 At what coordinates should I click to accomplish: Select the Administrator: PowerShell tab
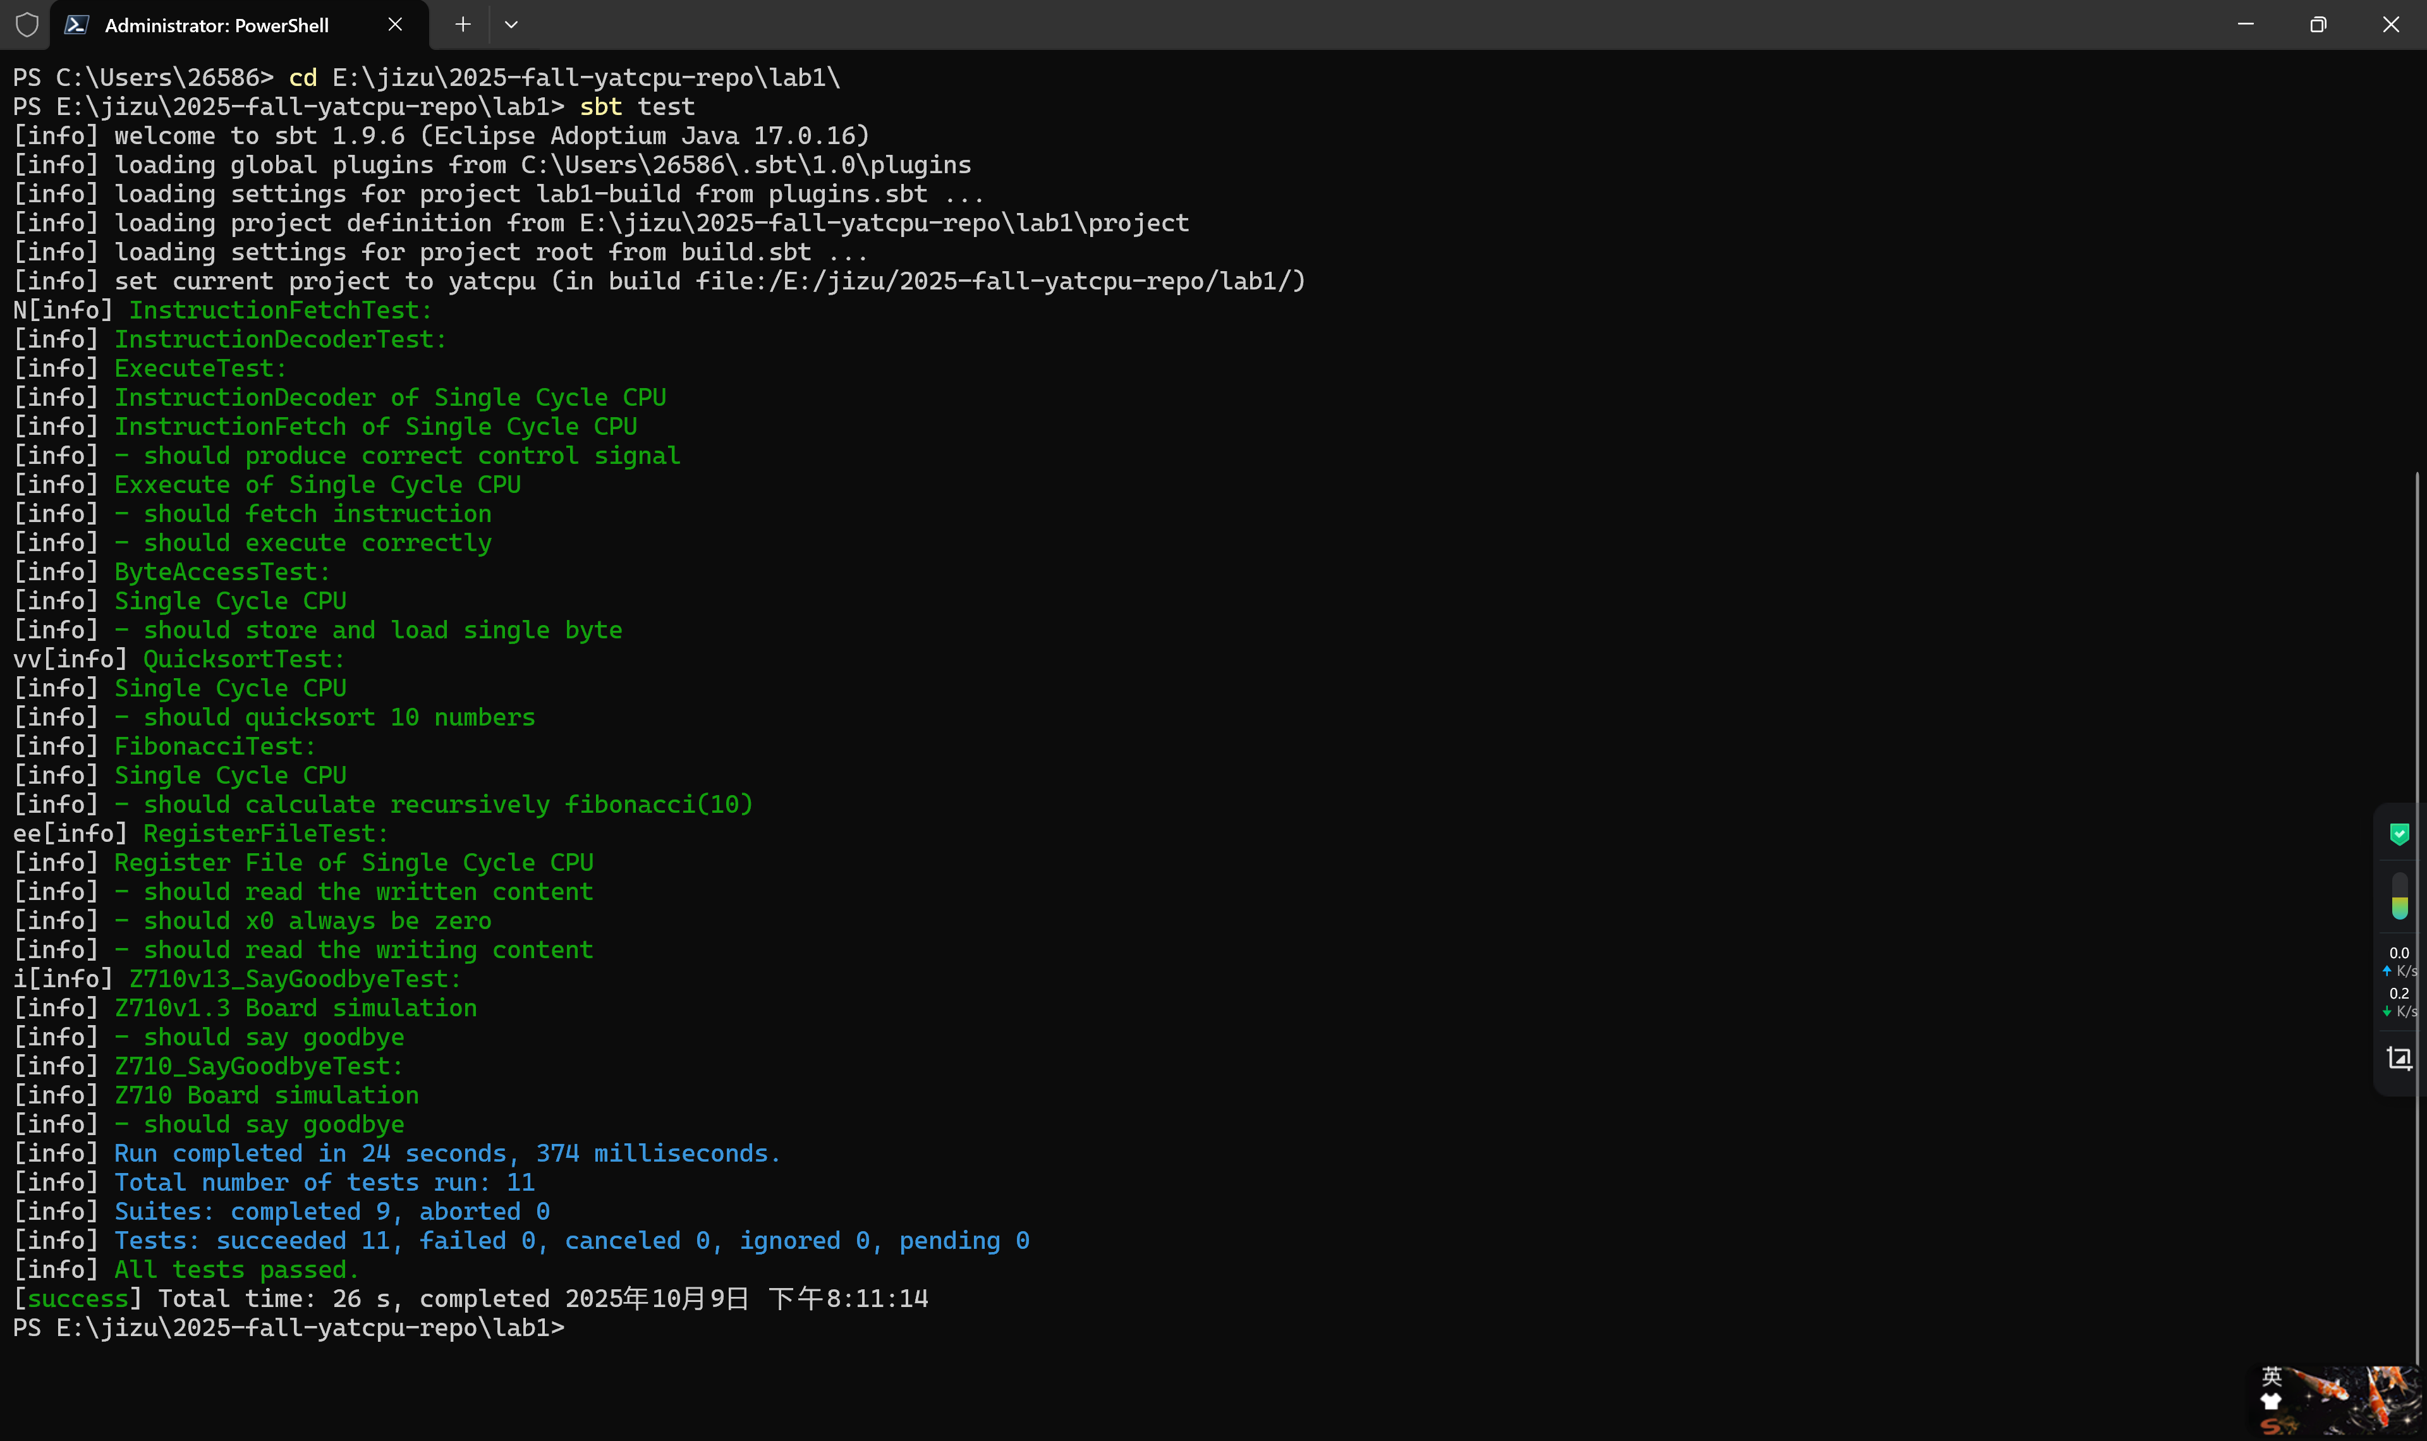[x=217, y=25]
